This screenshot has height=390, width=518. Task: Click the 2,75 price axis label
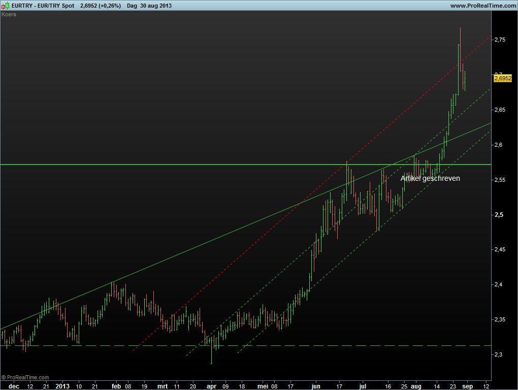[499, 40]
